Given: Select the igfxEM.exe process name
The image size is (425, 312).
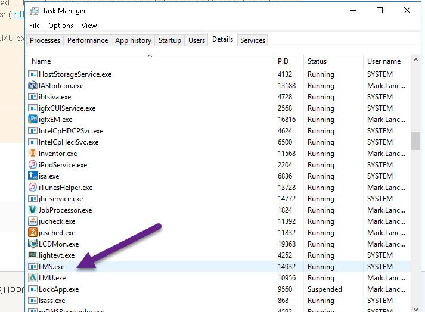Looking at the screenshot, I should [x=55, y=120].
